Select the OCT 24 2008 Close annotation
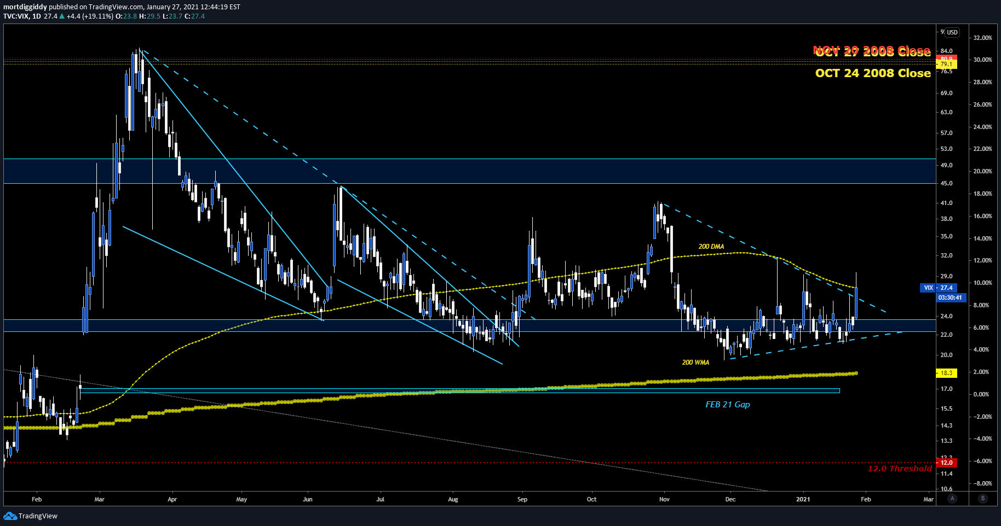This screenshot has width=1001, height=526. coord(873,73)
